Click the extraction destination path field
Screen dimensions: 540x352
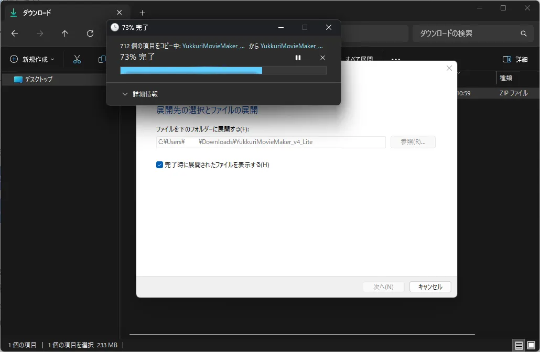(x=271, y=142)
